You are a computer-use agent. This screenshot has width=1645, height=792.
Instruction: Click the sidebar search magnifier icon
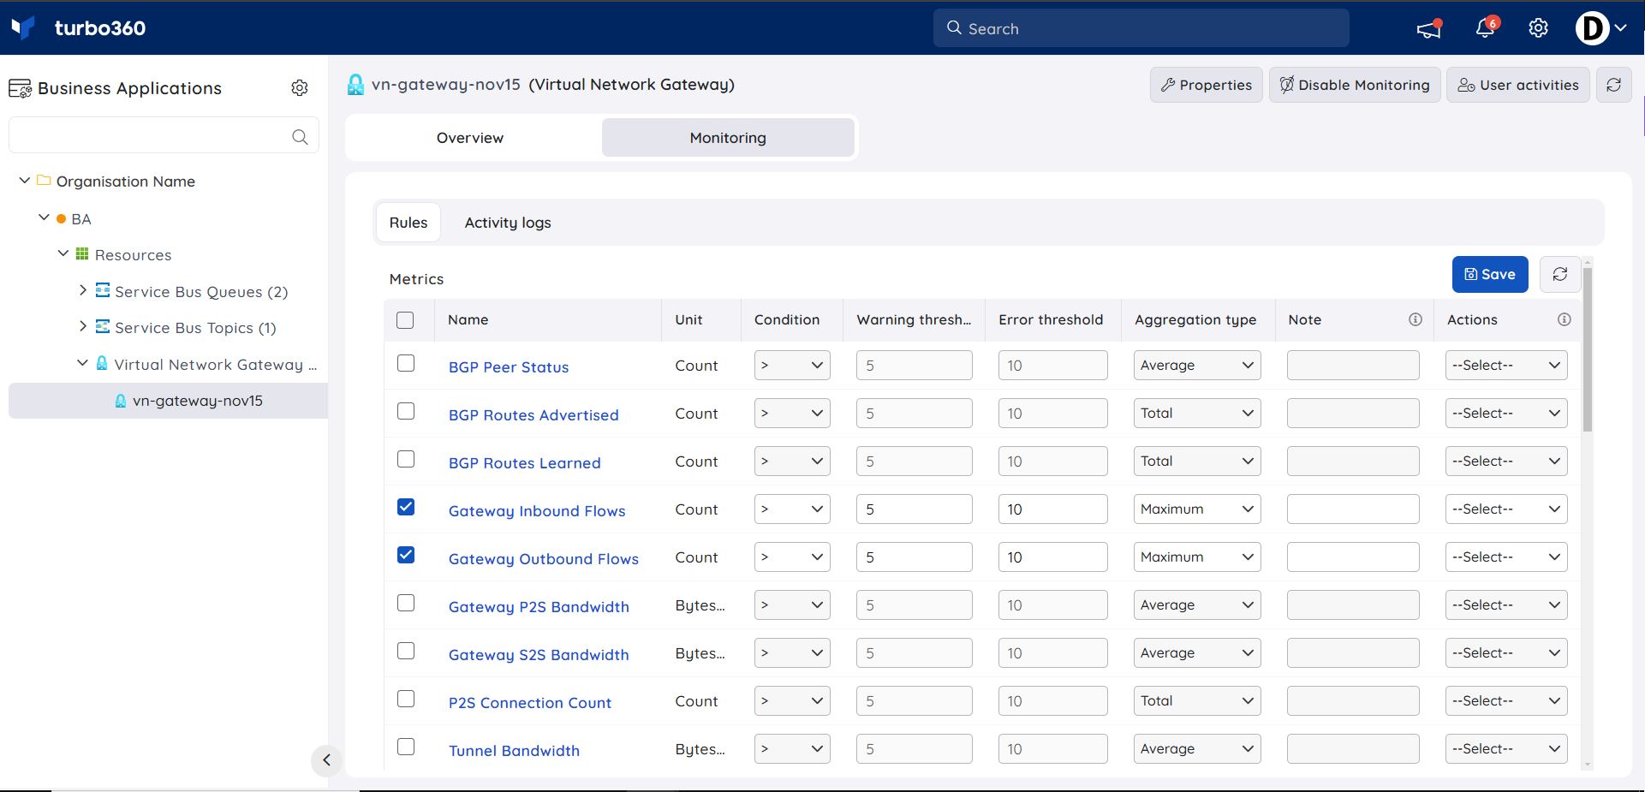tap(300, 137)
